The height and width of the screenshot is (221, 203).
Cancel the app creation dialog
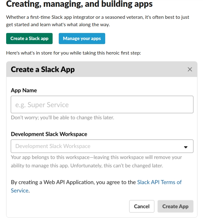point(142,206)
